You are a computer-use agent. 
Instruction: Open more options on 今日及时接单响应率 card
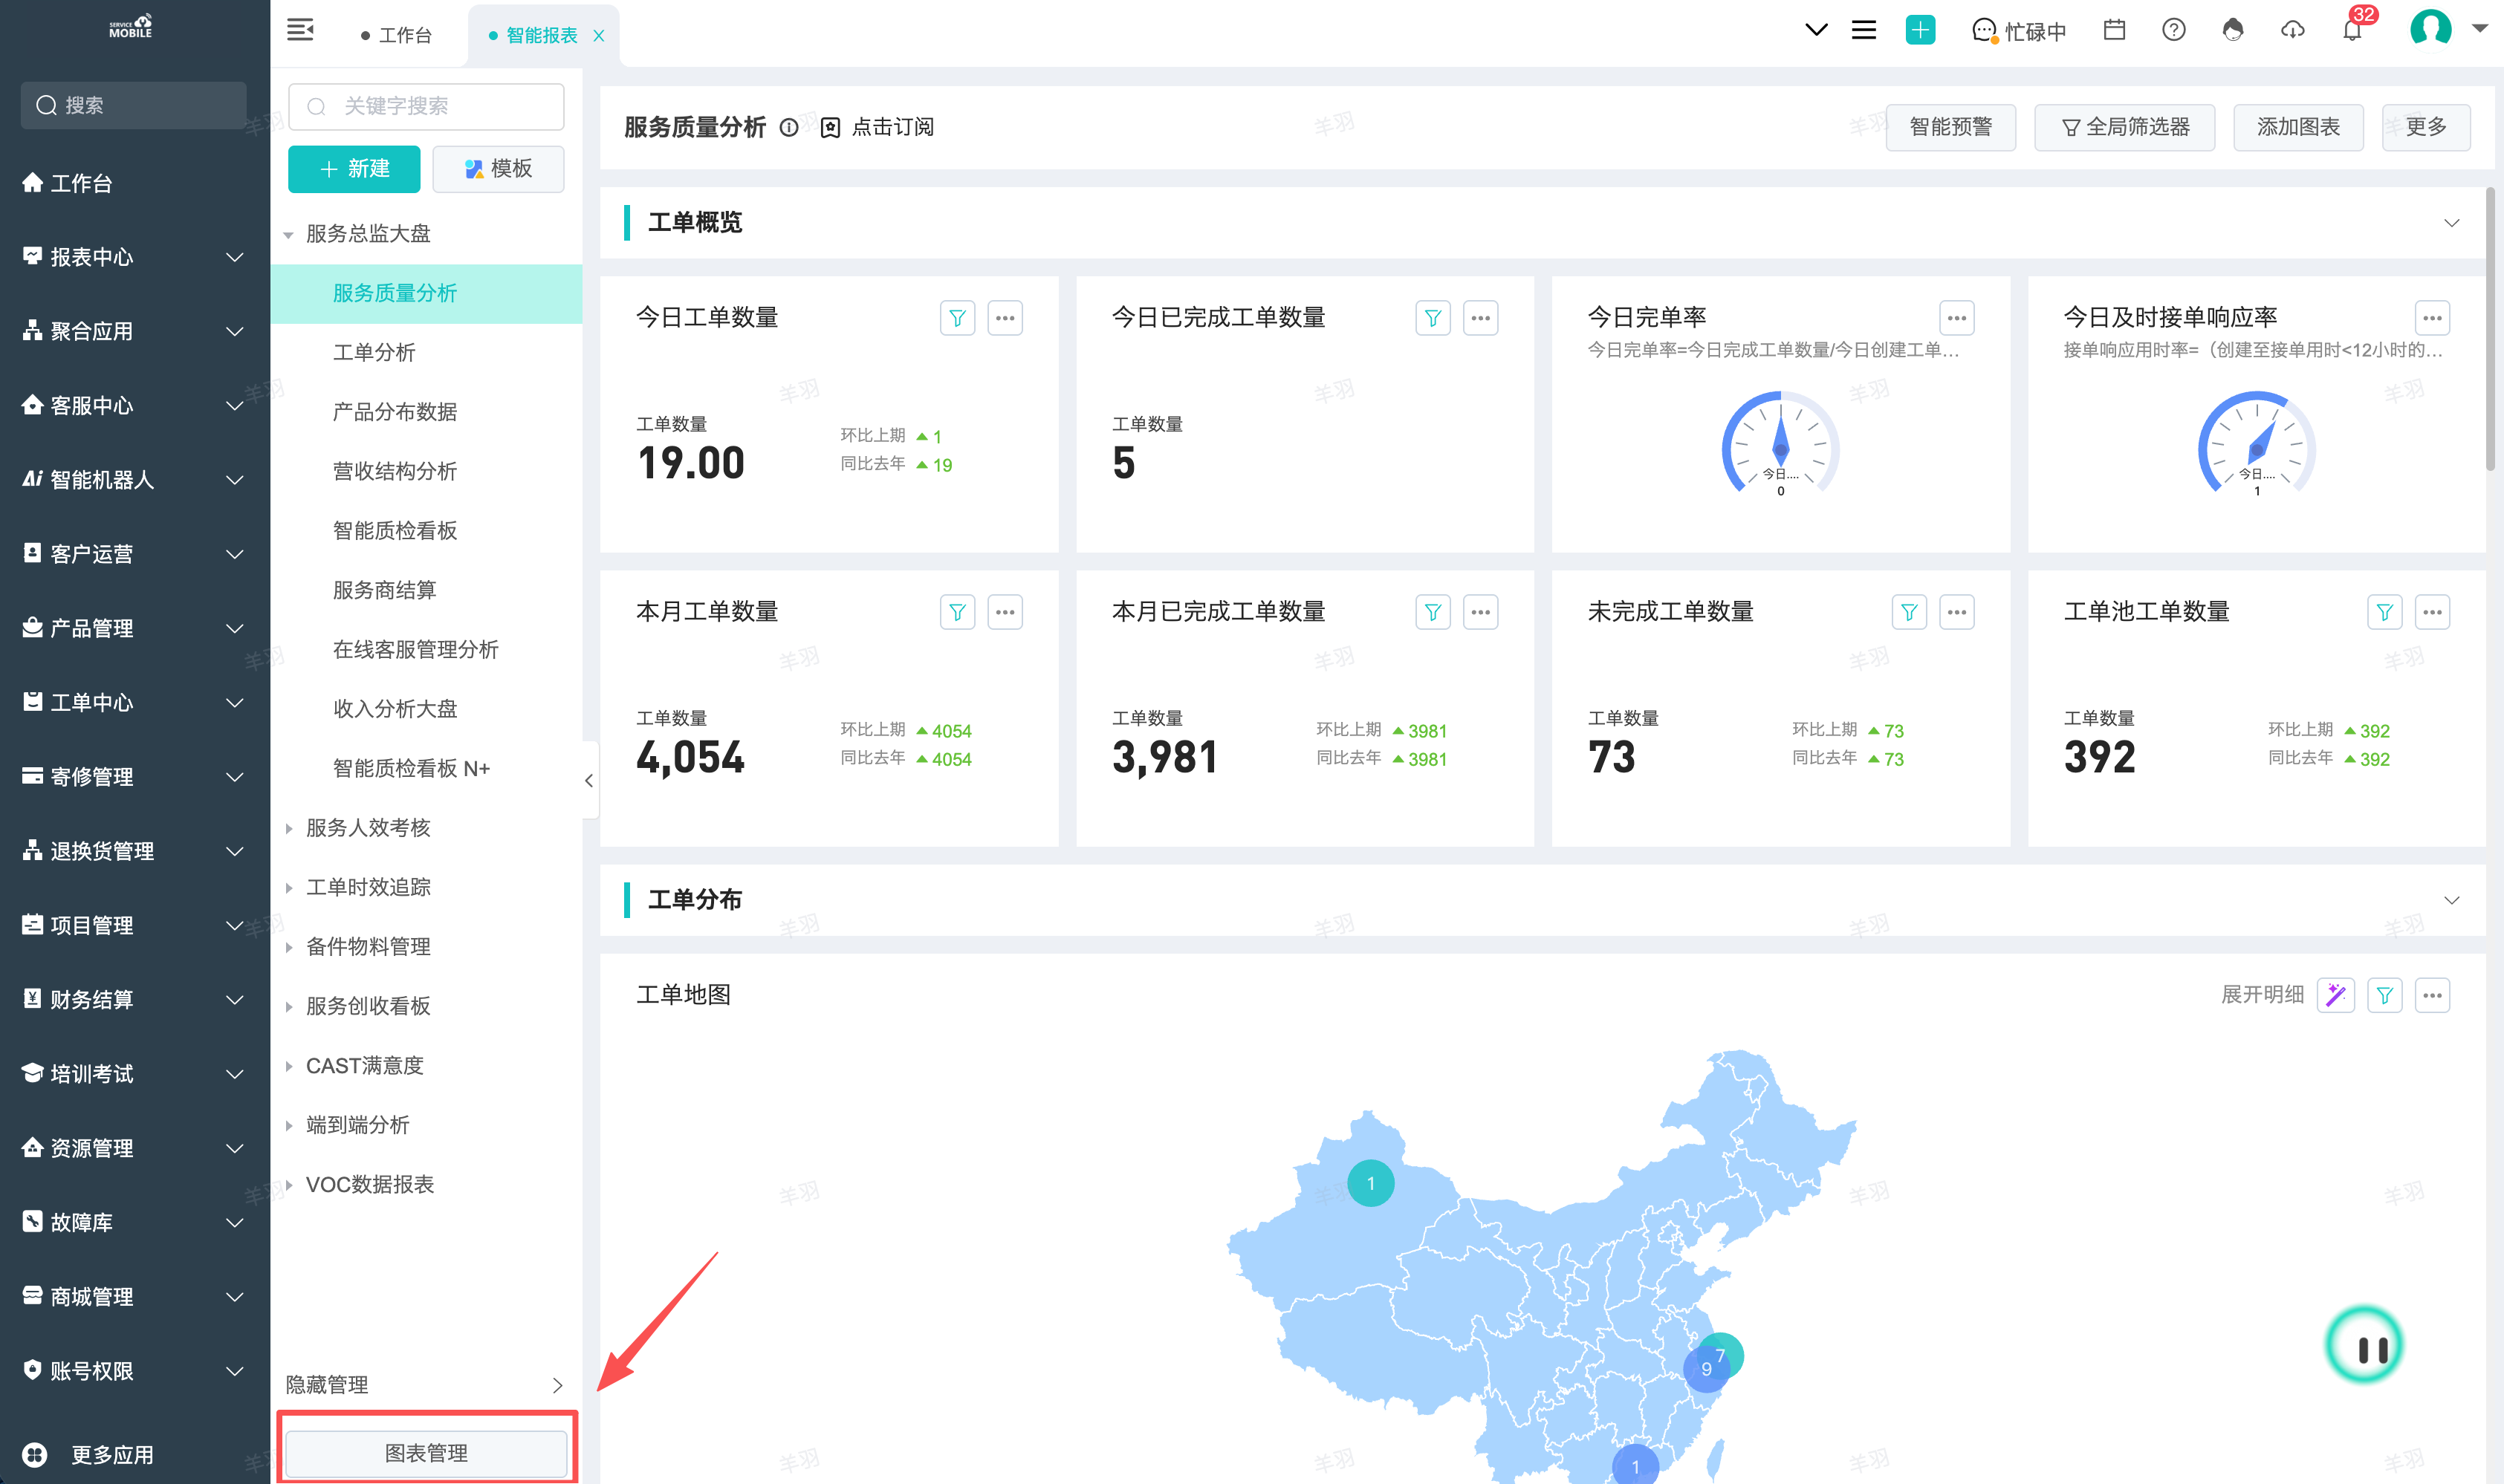[x=2432, y=318]
